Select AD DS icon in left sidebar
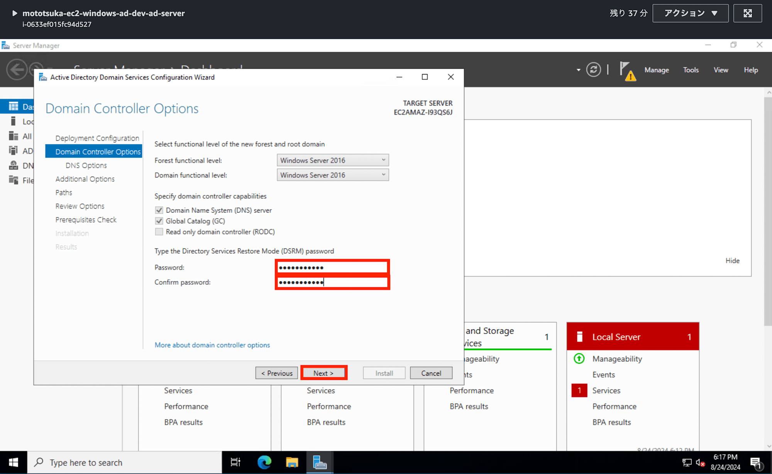This screenshot has height=474, width=772. (14, 150)
